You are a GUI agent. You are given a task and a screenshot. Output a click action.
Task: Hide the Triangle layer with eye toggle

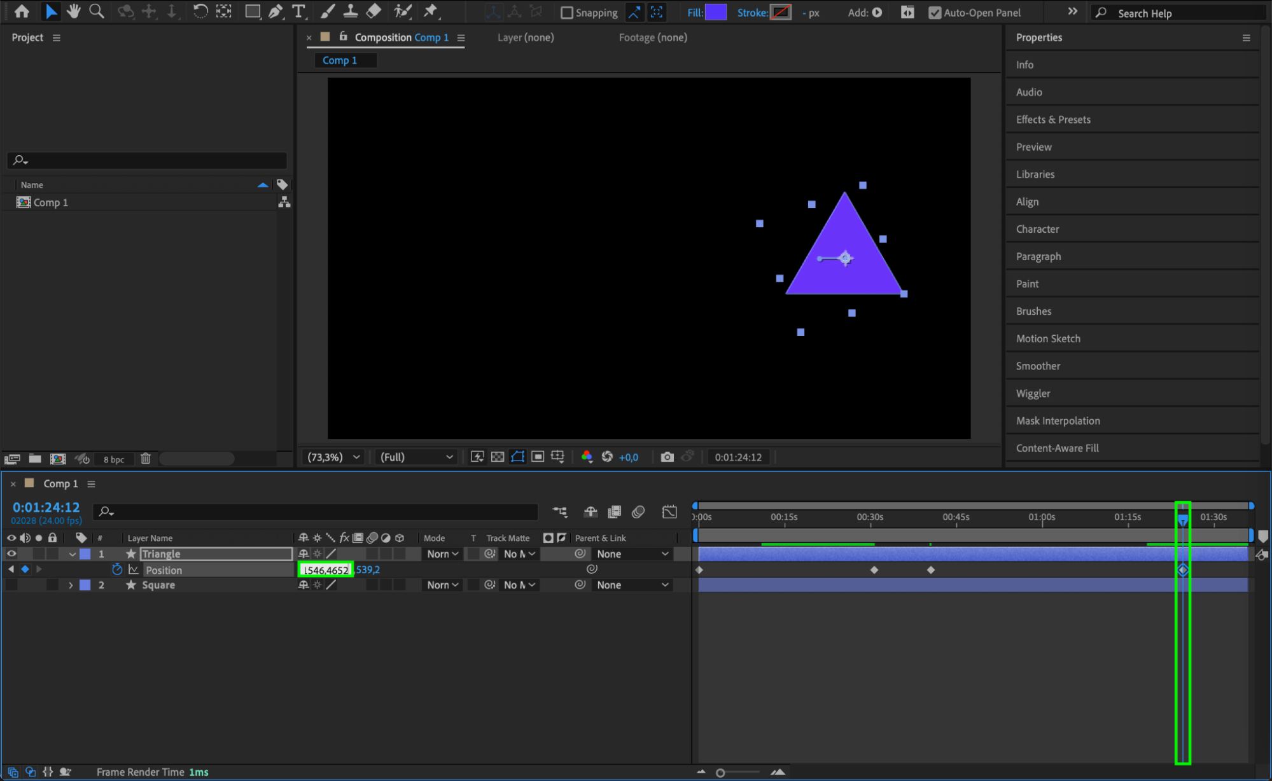click(11, 554)
